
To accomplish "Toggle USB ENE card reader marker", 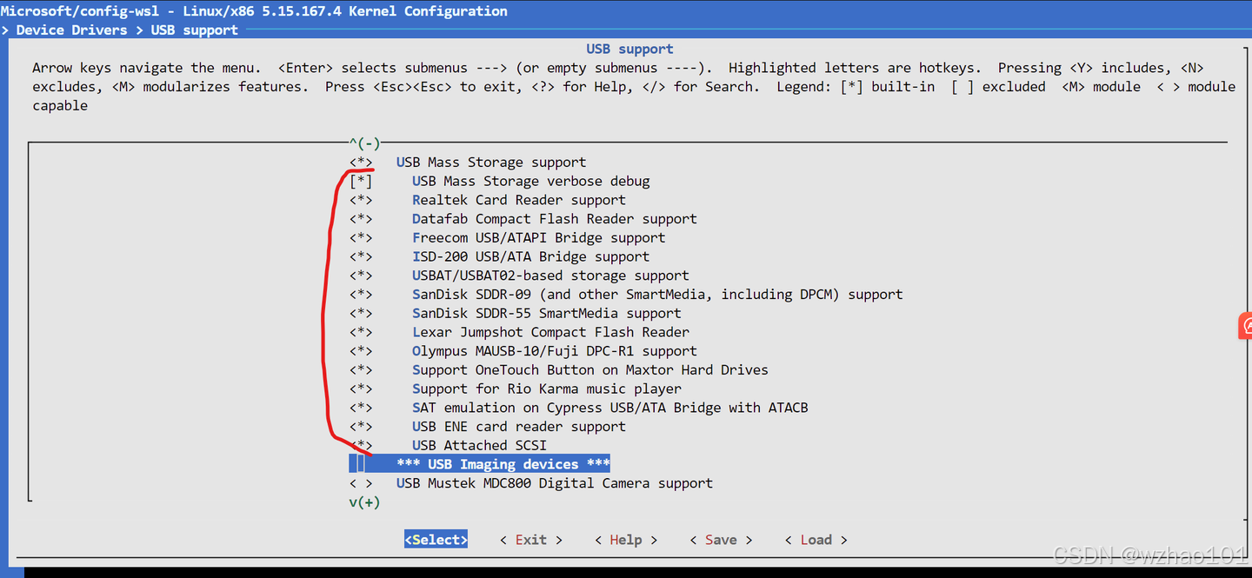I will coord(362,427).
